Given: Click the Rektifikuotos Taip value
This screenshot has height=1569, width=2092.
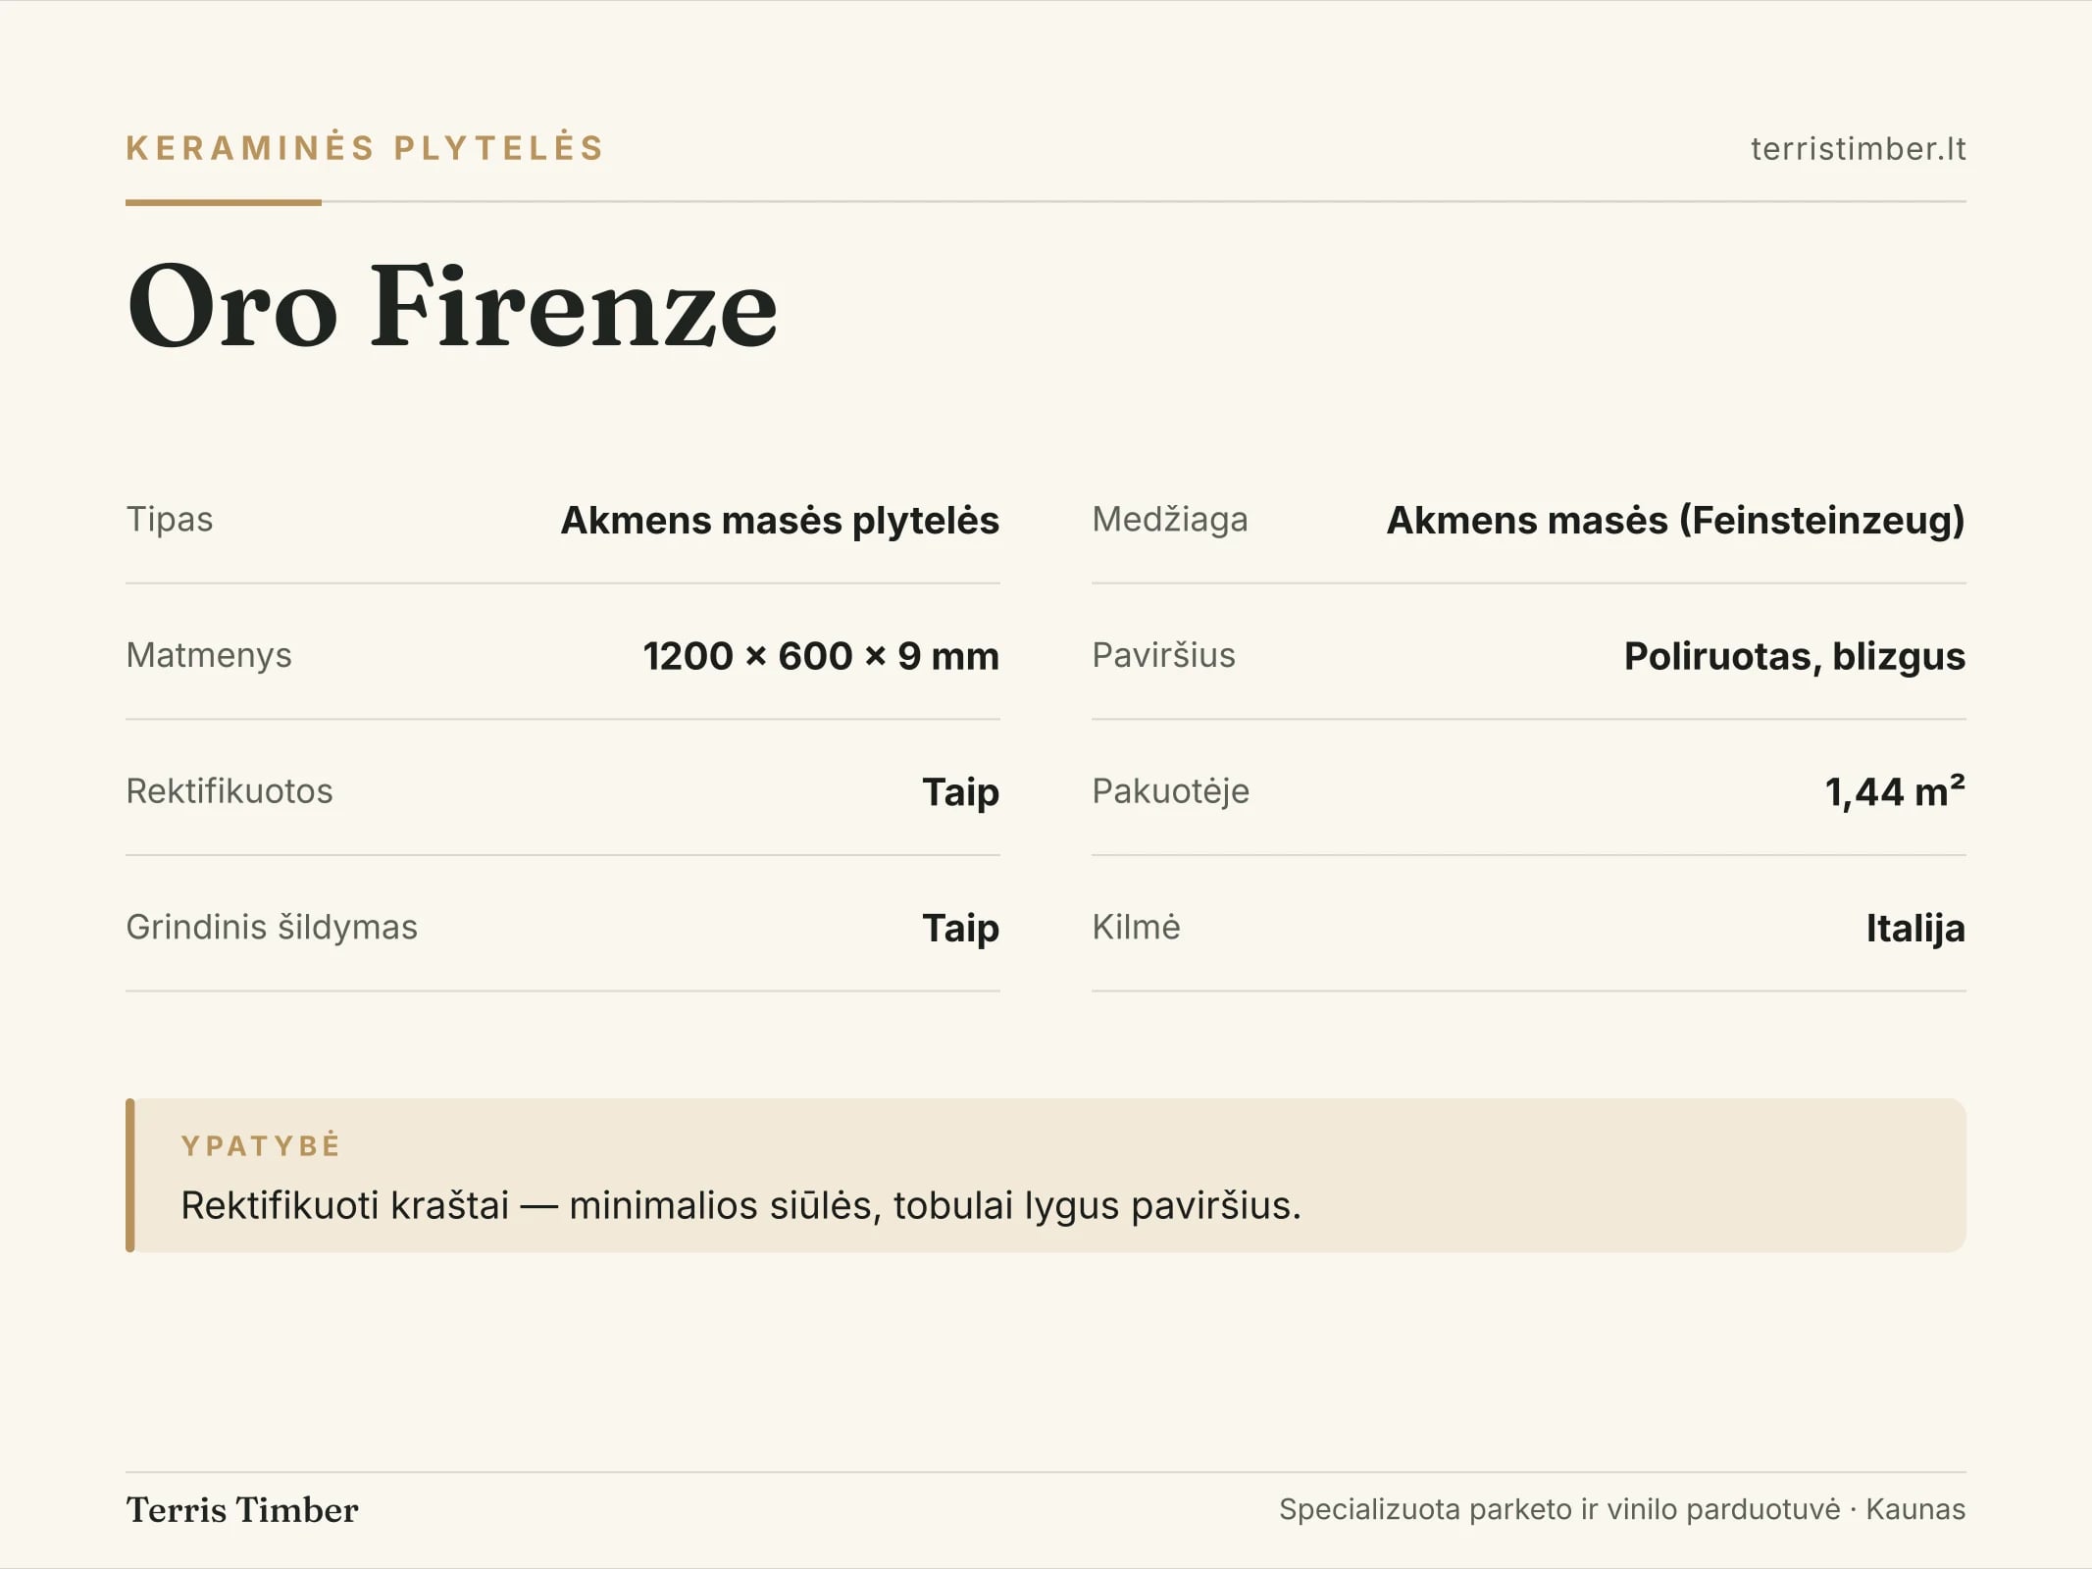Looking at the screenshot, I should 961,792.
